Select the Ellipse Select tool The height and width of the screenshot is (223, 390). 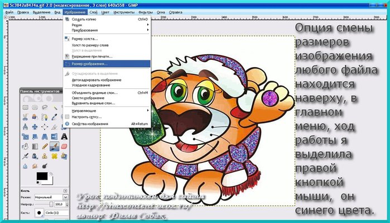[x=35, y=107]
